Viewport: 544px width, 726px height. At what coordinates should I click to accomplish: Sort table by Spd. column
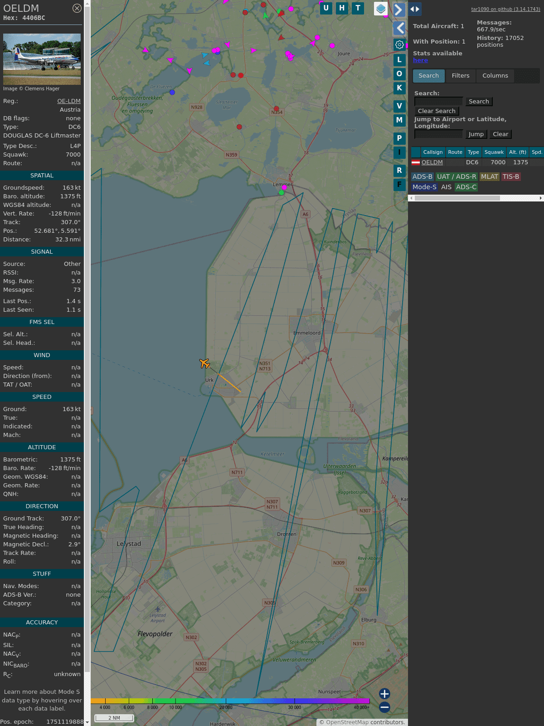pyautogui.click(x=537, y=152)
